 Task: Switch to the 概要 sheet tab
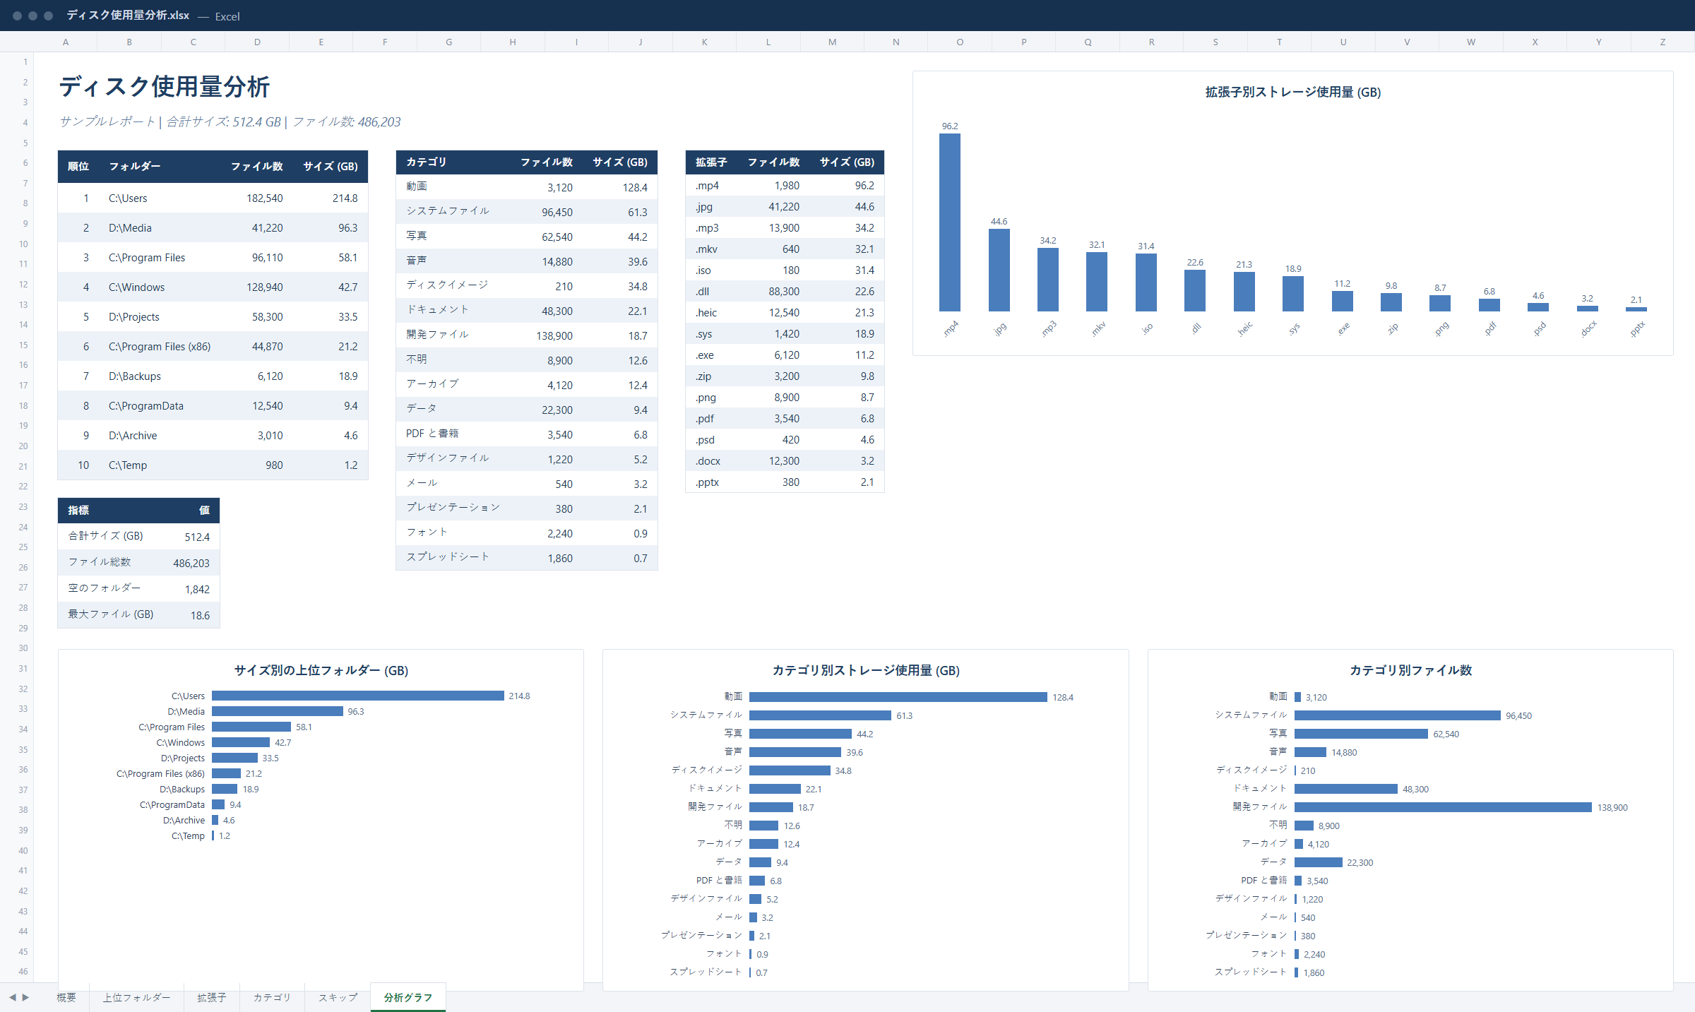(x=66, y=997)
